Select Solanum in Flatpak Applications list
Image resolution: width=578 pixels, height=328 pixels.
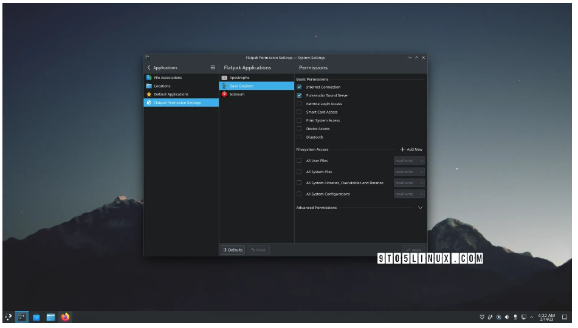[256, 94]
